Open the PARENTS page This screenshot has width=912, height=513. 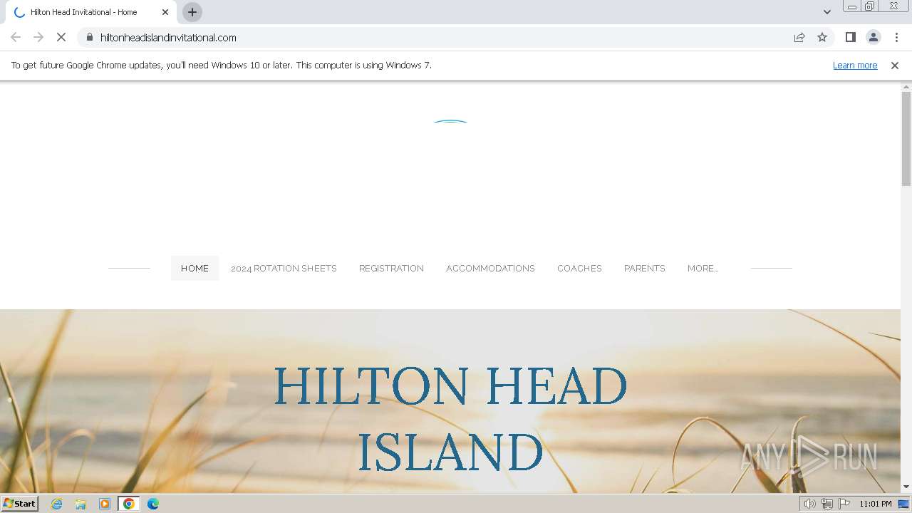click(x=644, y=268)
